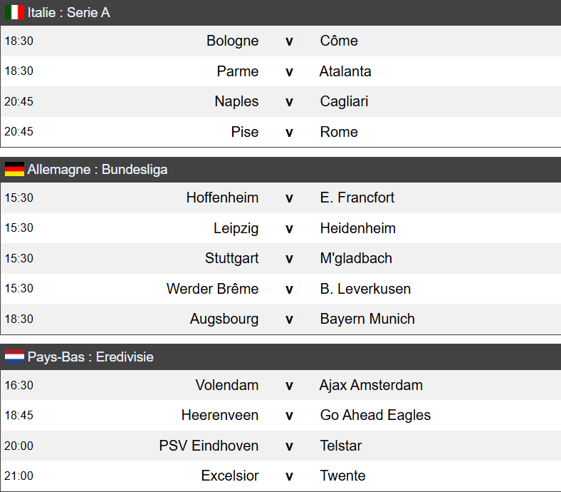Click the Hoffenheim team name
Screen dimensions: 561x492
tap(222, 198)
